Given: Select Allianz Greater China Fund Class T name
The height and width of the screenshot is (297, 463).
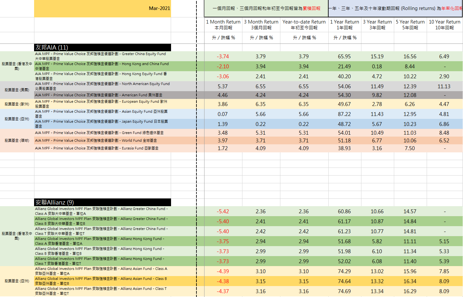Looking at the screenshot, I should pos(103,231).
